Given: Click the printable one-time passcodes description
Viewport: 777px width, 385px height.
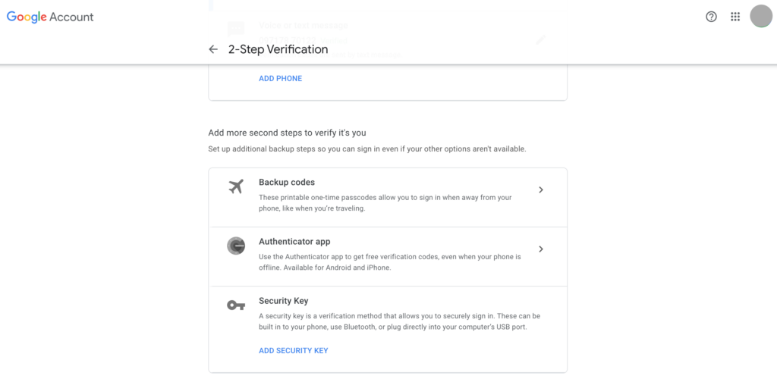Looking at the screenshot, I should 385,203.
